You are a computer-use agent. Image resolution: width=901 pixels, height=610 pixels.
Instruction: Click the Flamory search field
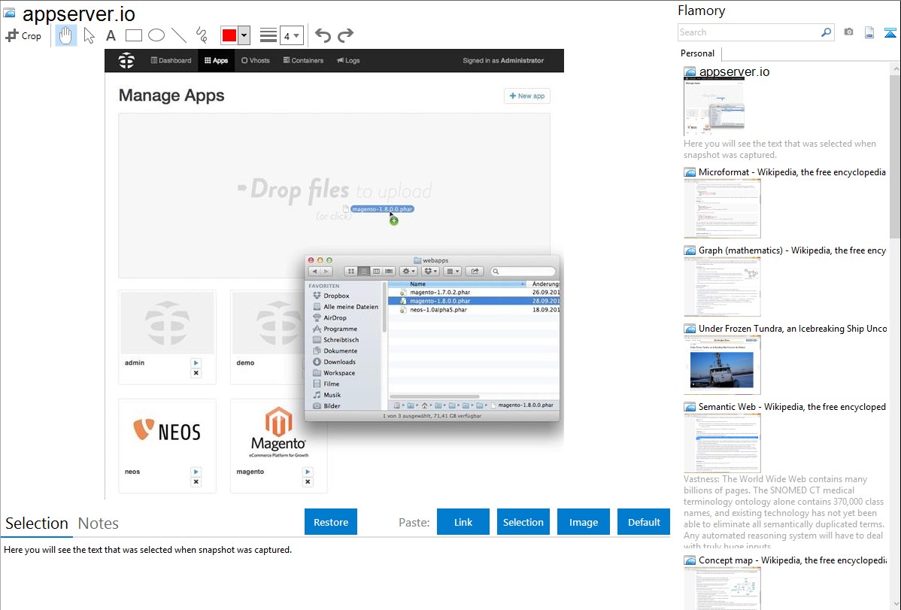click(x=749, y=32)
